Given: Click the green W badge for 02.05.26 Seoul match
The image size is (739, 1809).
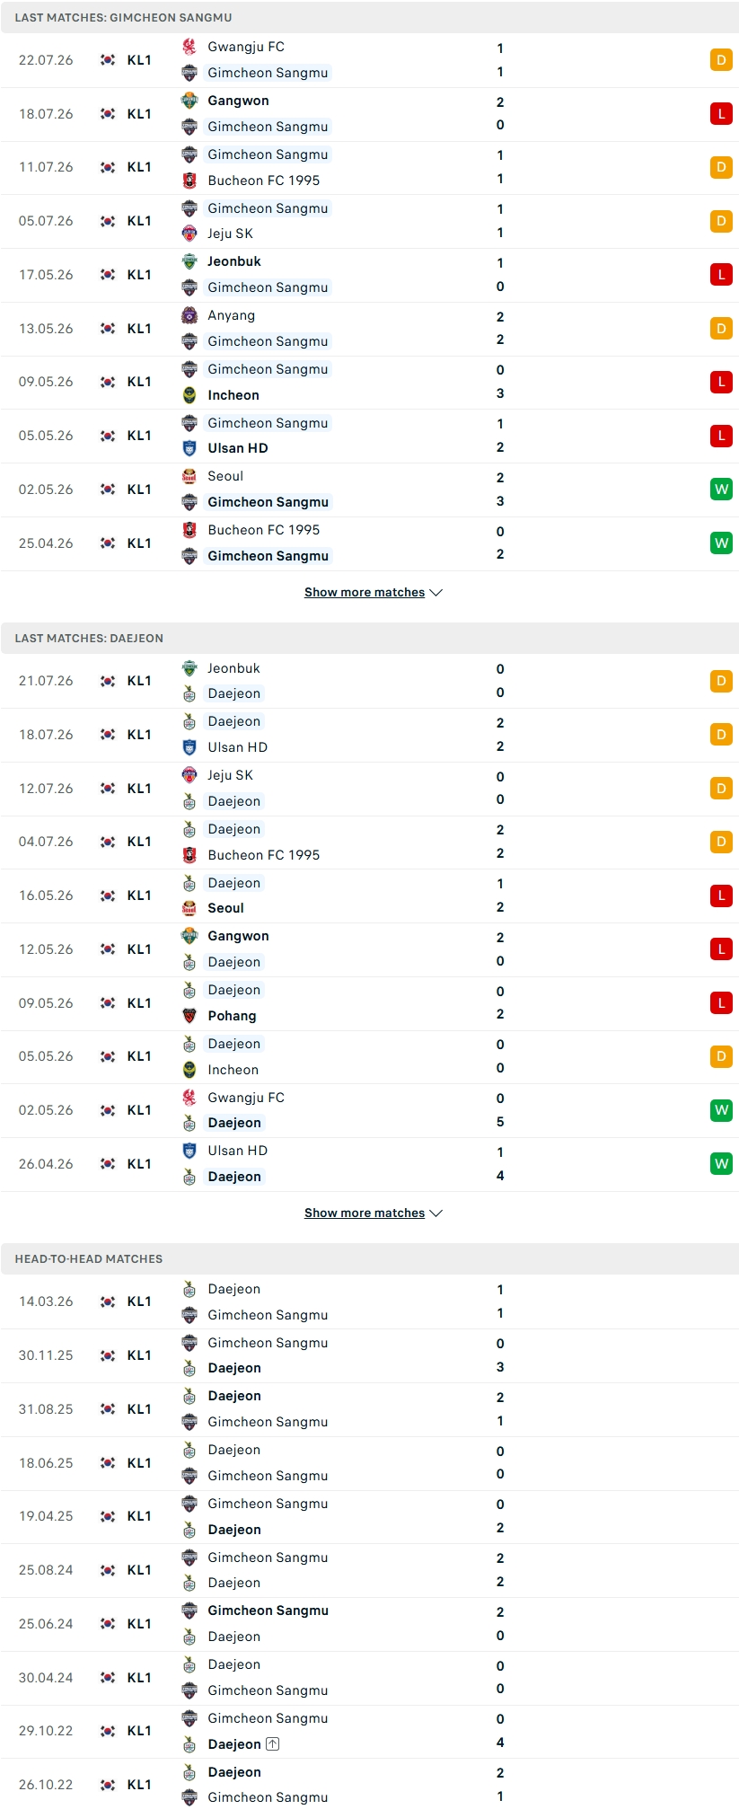Looking at the screenshot, I should click(721, 490).
